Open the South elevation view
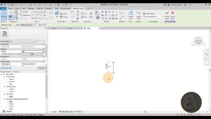 11,106
